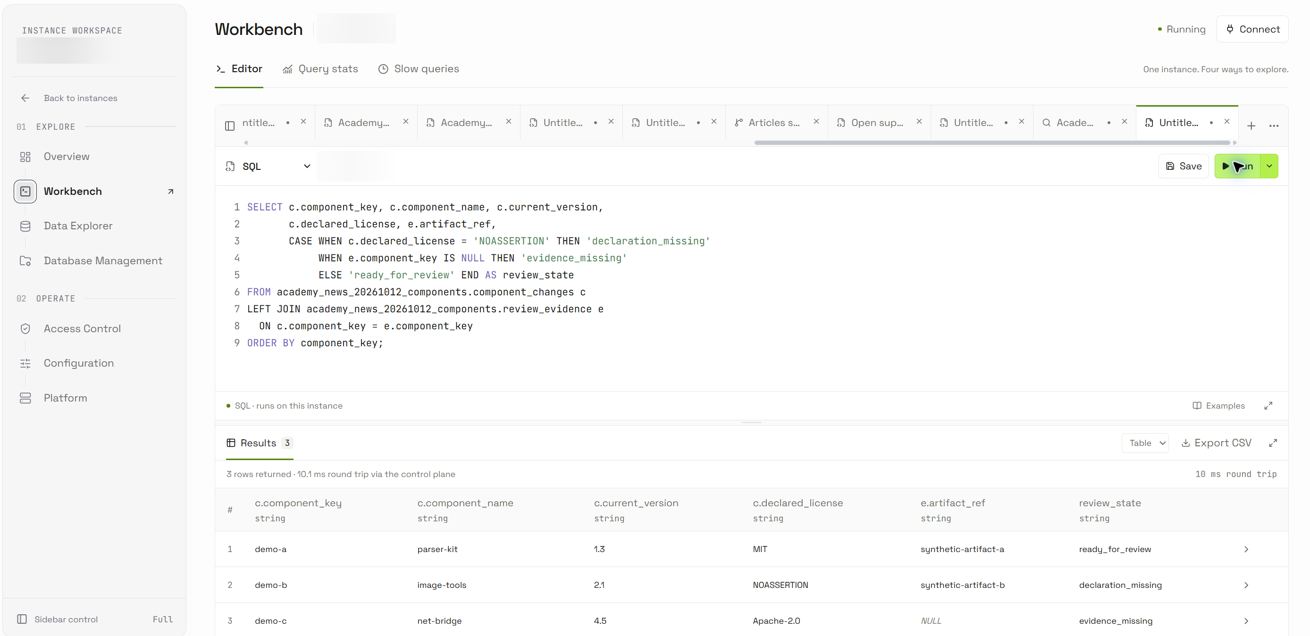
Task: Click the Connect button
Action: click(1252, 29)
